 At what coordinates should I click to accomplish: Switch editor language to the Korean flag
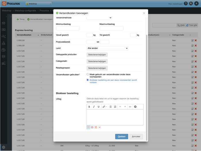tap(100, 127)
